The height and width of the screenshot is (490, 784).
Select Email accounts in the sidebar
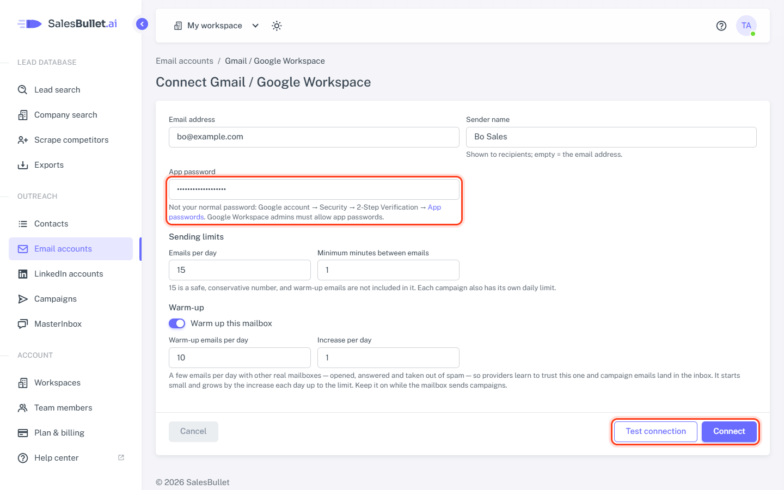coord(71,249)
